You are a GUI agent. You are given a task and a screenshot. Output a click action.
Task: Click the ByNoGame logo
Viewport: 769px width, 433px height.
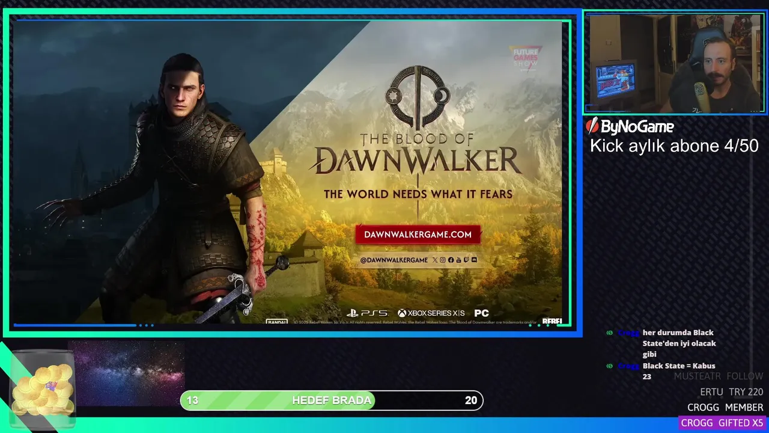(x=630, y=126)
